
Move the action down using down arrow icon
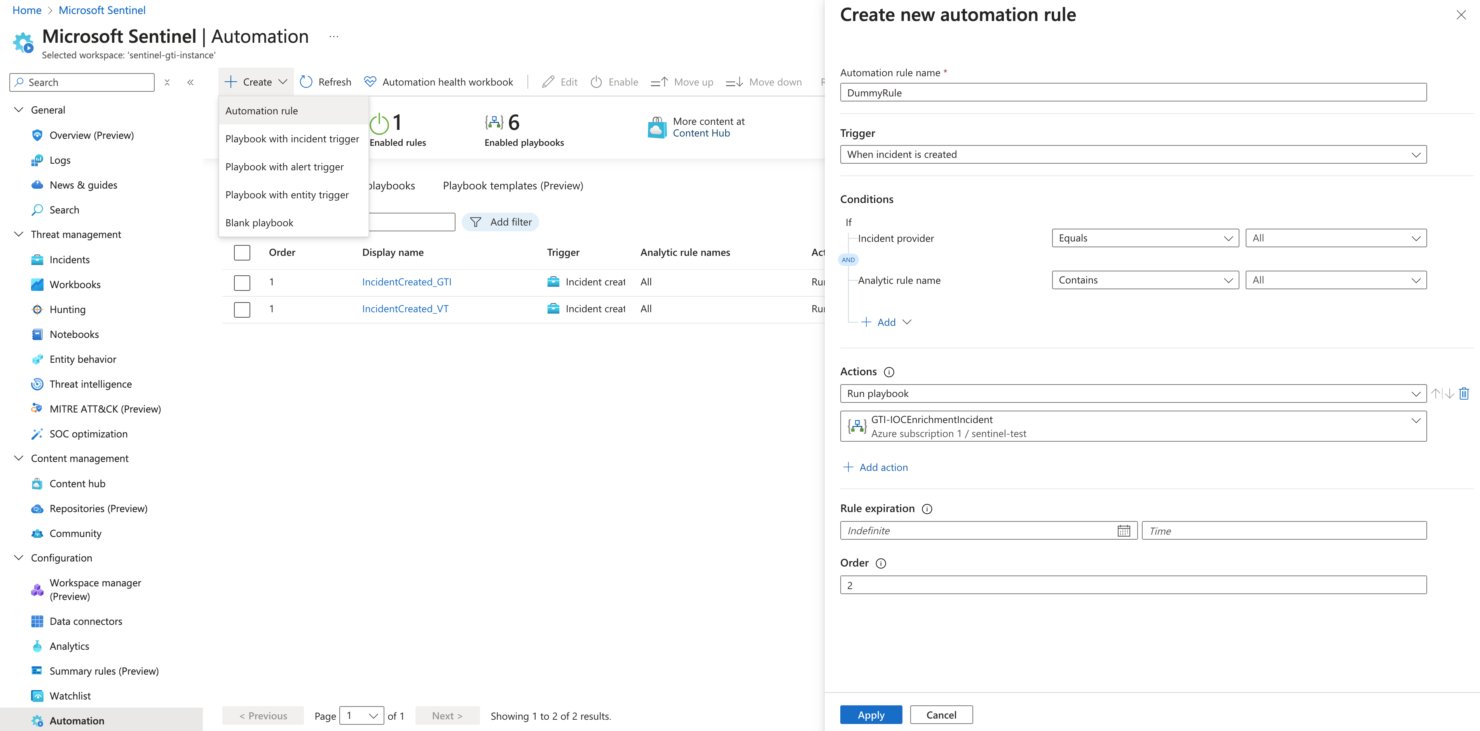click(x=1450, y=393)
